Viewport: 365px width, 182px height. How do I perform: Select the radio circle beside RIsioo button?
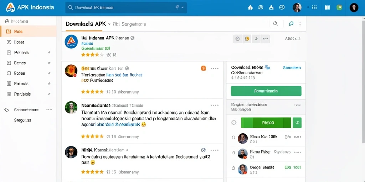(x=234, y=123)
